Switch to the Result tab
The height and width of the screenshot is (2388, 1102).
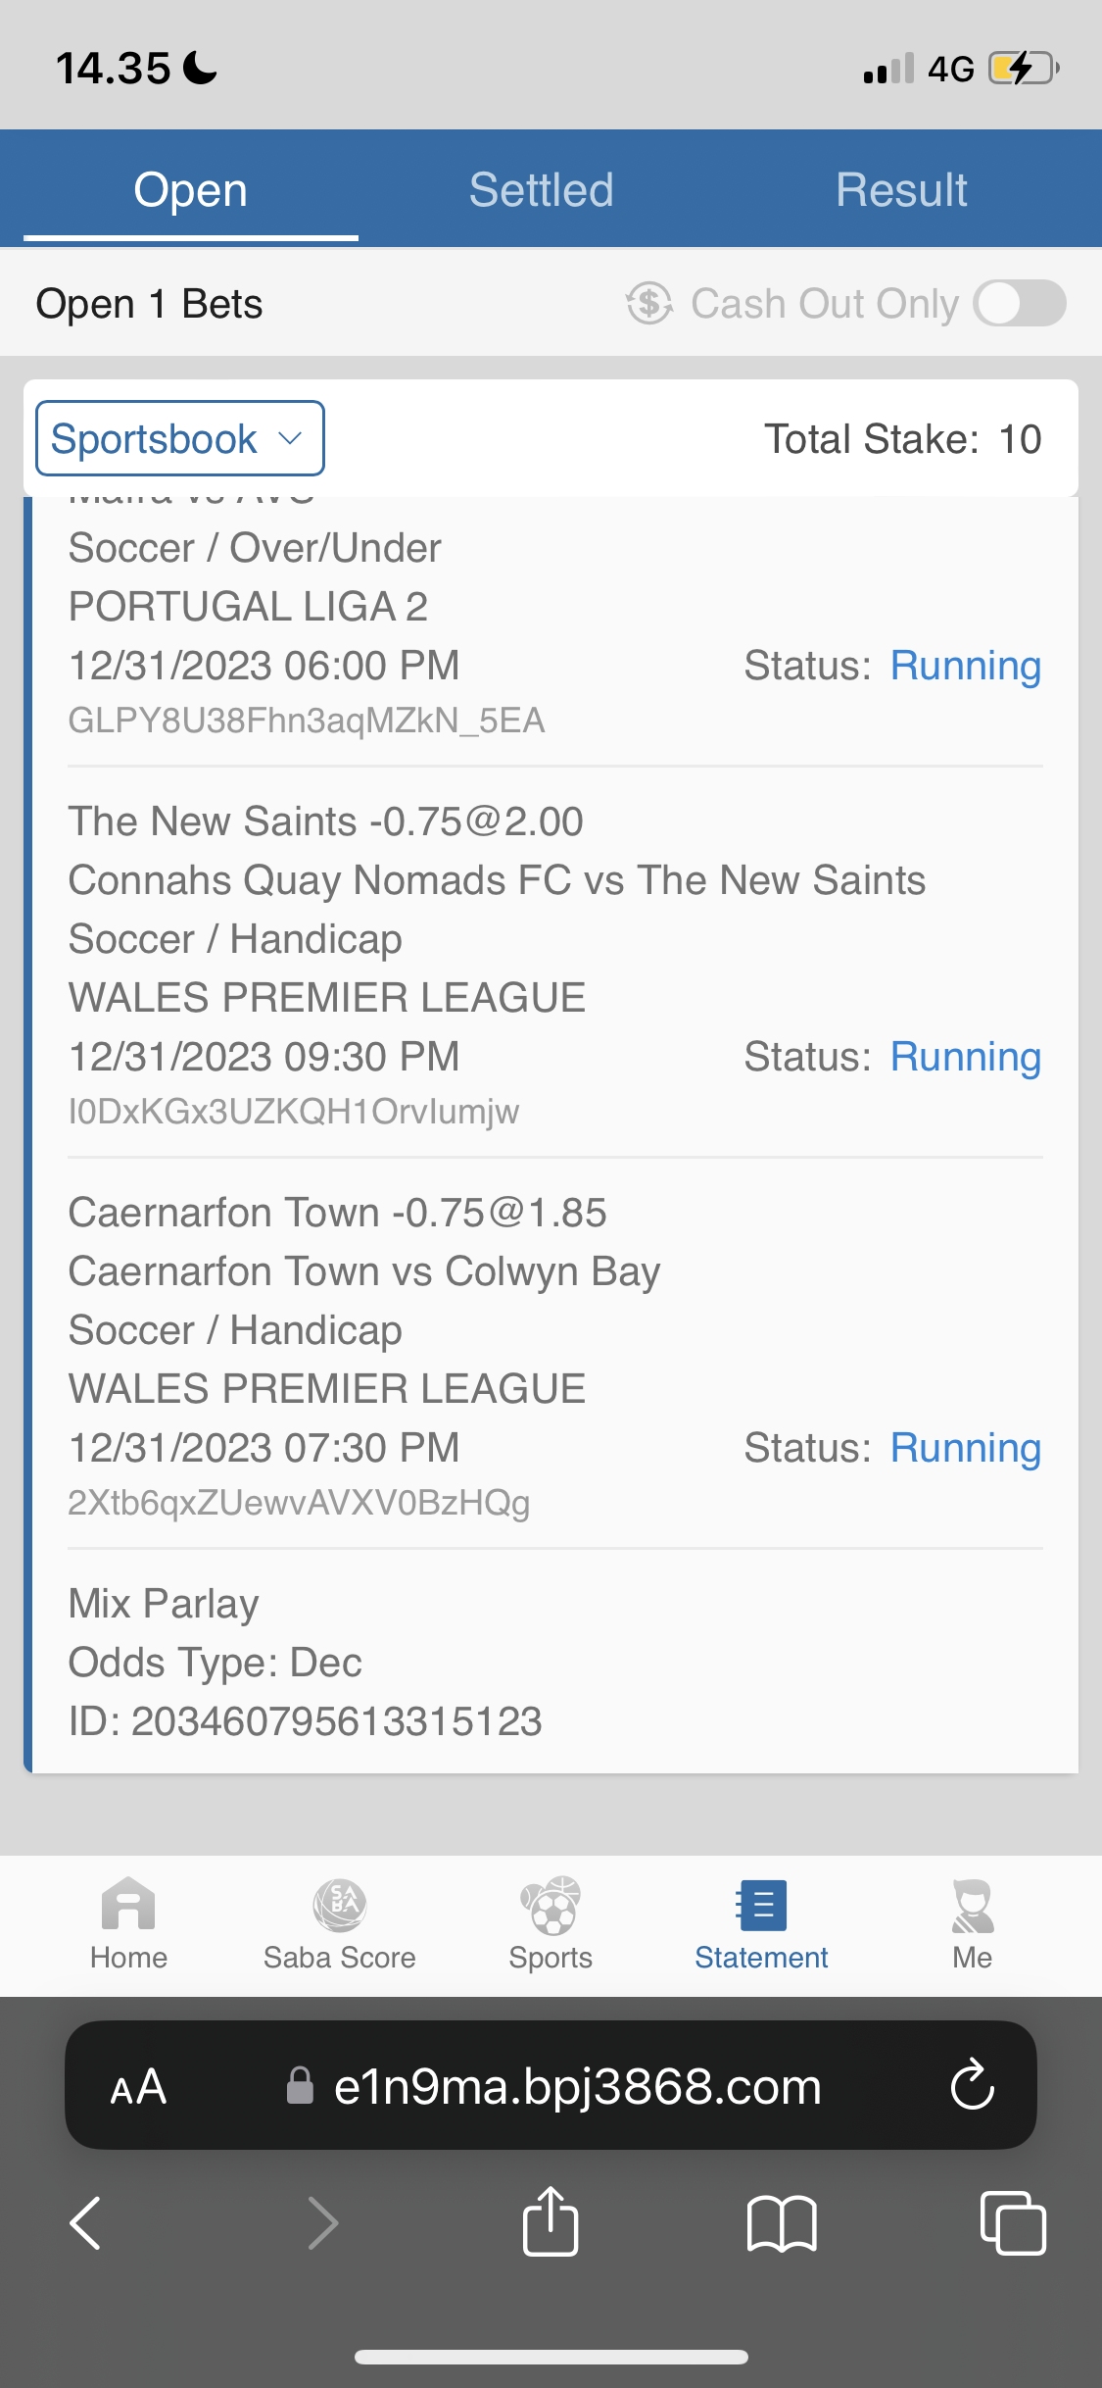[901, 190]
